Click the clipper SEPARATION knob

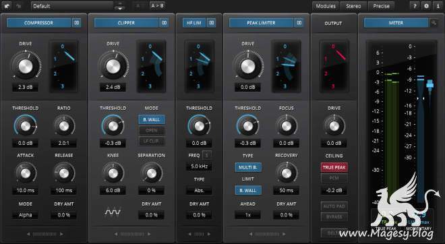point(152,173)
